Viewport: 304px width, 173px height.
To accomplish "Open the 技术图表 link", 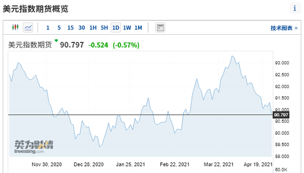I will tap(284, 28).
